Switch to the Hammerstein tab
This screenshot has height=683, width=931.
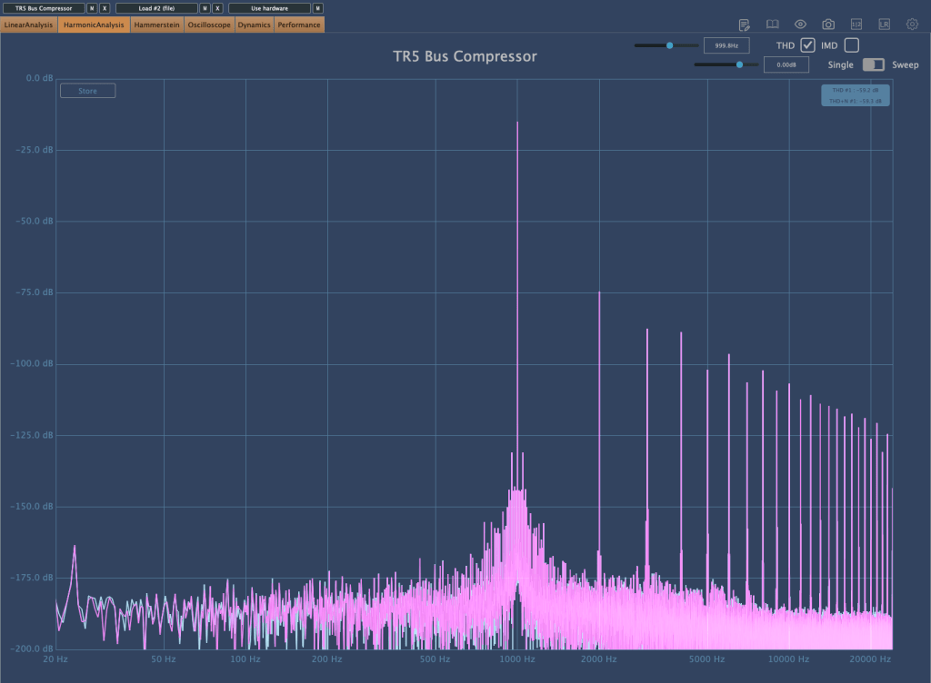pos(156,25)
